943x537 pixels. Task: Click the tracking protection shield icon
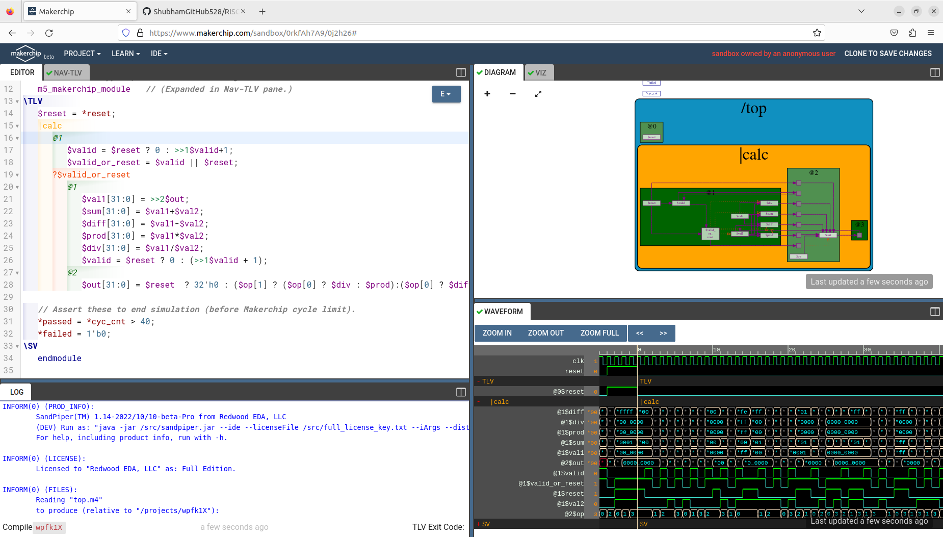tap(125, 33)
